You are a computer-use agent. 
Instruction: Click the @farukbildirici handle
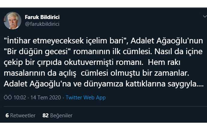pos(42,24)
